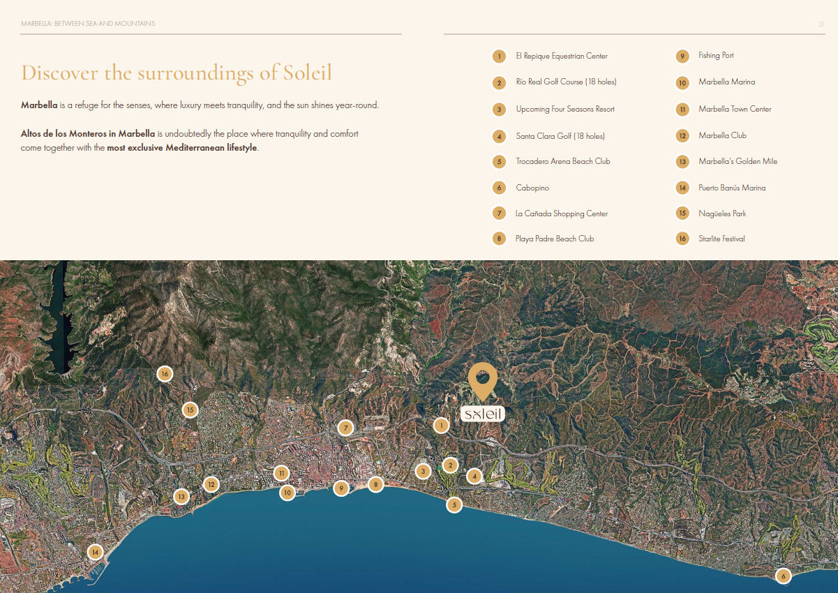Screen dimensions: 838x593
Task: Select legend badge 12 beside Marbella Club
Action: click(x=682, y=136)
